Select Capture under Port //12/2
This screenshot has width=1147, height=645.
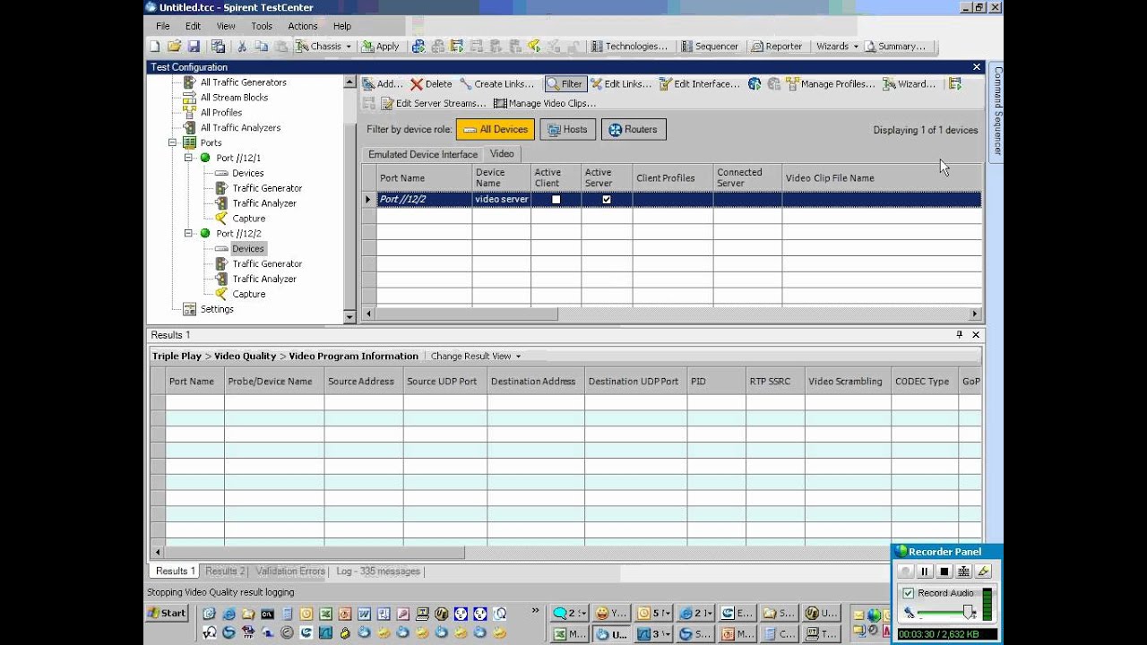(x=248, y=295)
